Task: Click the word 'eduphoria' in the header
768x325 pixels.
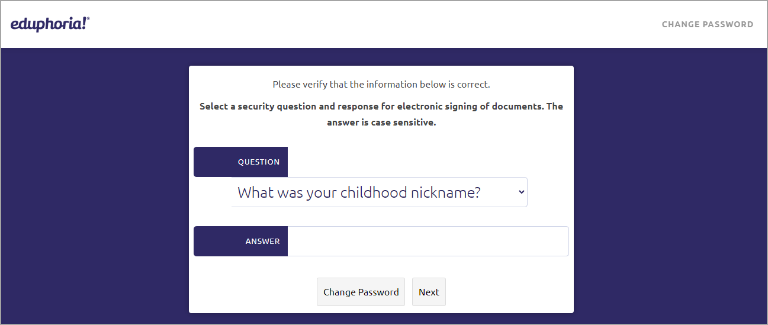Action: tap(46, 24)
